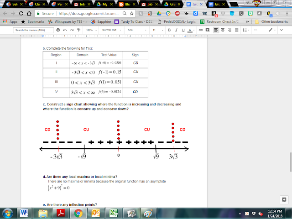Open the Editing mode pencil dropdown
The image size is (292, 219).
pyautogui.click(x=272, y=30)
